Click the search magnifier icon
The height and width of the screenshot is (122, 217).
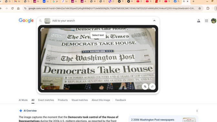(x=40, y=21)
